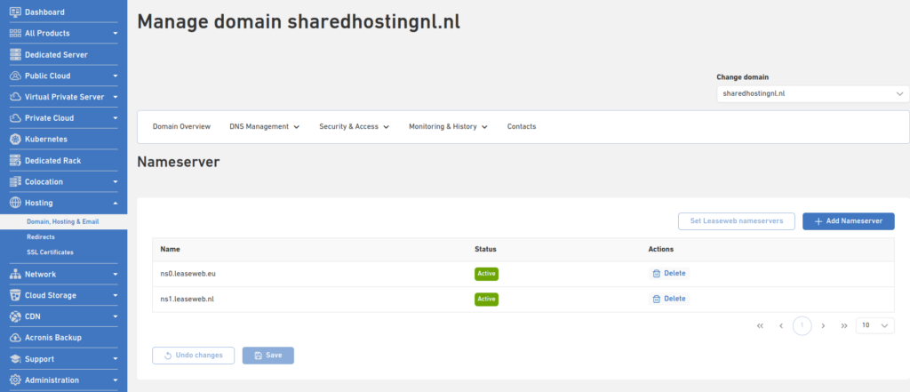Click Set Leaseweb nameservers button

pos(735,221)
